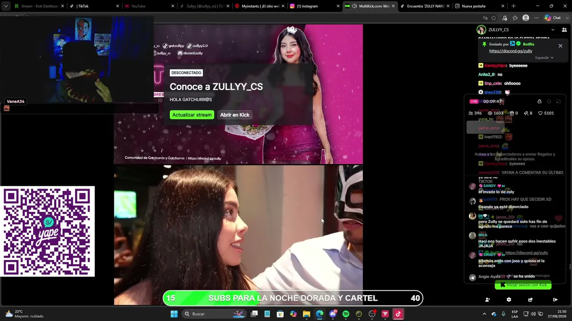Favorite this page with the star icon

(494, 18)
